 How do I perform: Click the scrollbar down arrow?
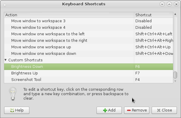coord(175,81)
